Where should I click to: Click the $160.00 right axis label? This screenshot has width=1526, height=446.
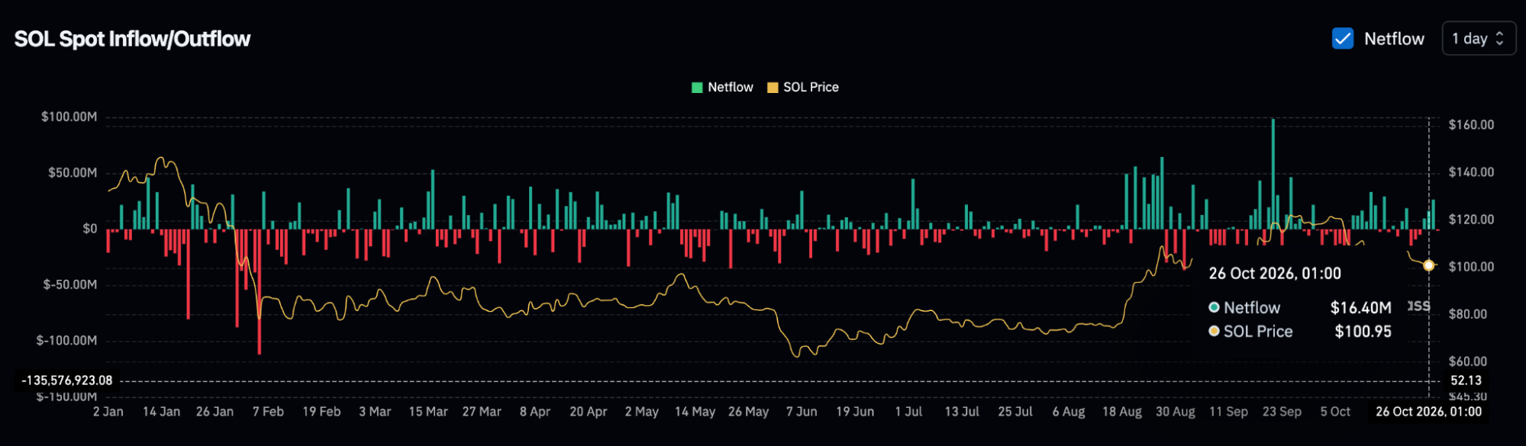1471,124
